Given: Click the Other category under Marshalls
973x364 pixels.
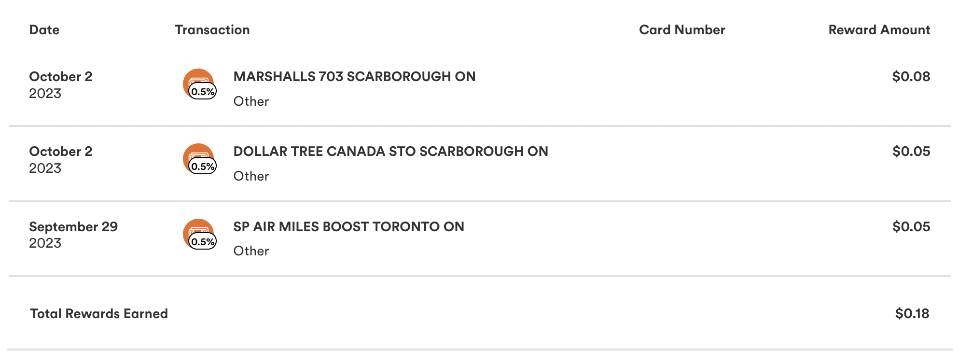Looking at the screenshot, I should coord(251,101).
